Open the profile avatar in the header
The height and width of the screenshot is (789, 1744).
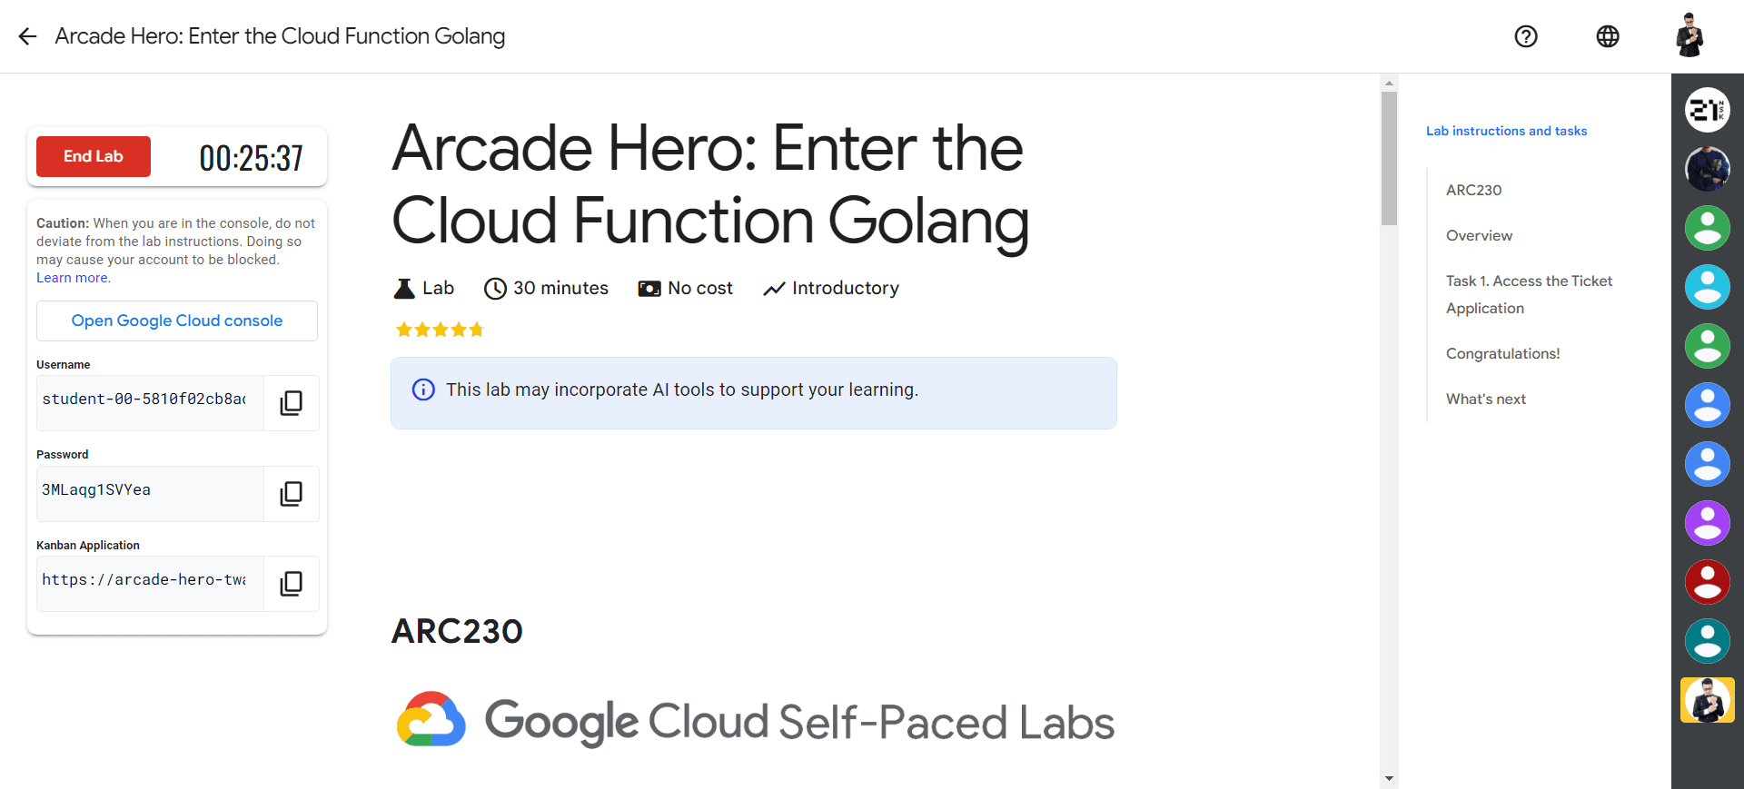(1689, 36)
